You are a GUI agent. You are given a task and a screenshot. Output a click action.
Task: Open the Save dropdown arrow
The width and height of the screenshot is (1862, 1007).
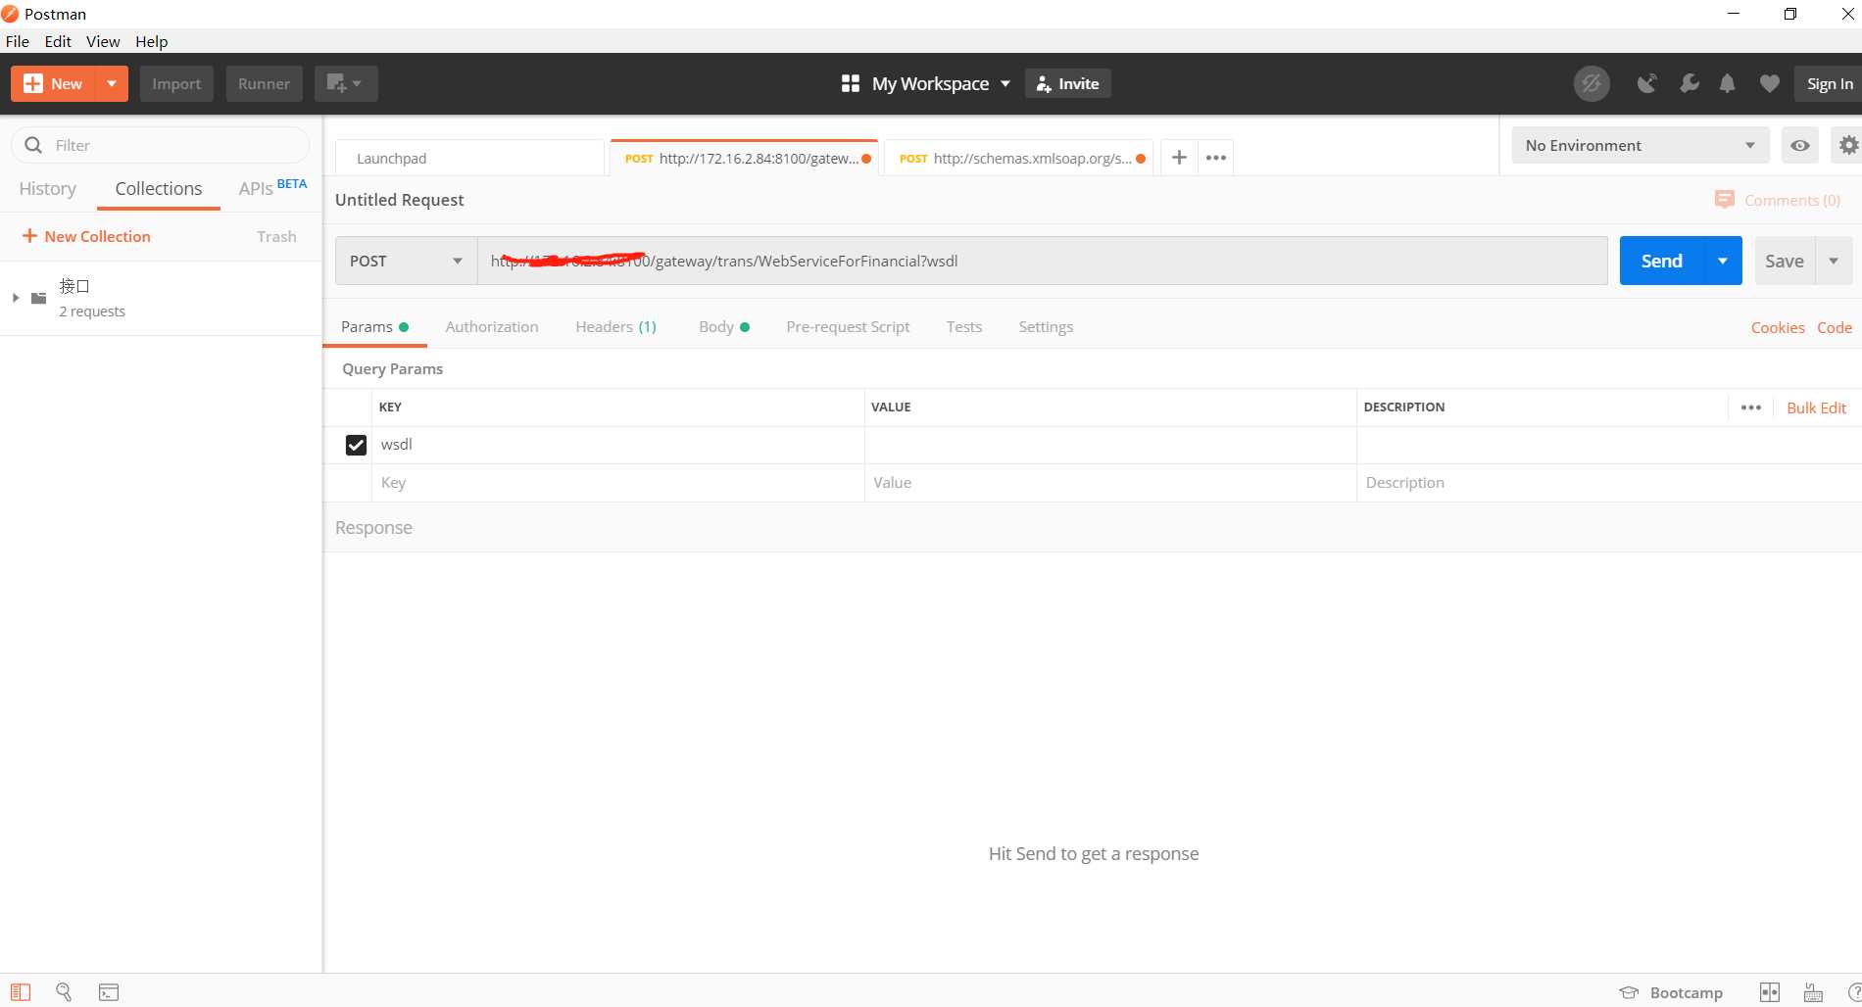(1834, 261)
